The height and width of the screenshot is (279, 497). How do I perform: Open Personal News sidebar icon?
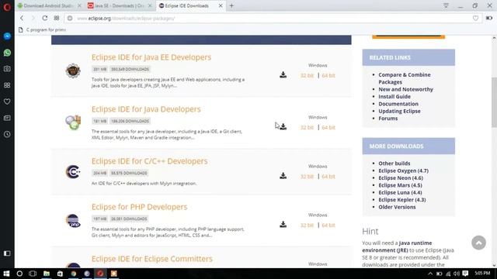[x=7, y=118]
